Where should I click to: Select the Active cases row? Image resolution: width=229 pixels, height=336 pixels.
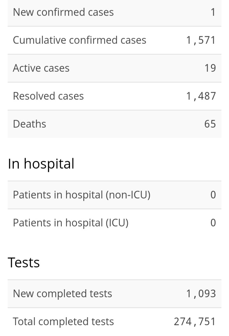pos(114,68)
